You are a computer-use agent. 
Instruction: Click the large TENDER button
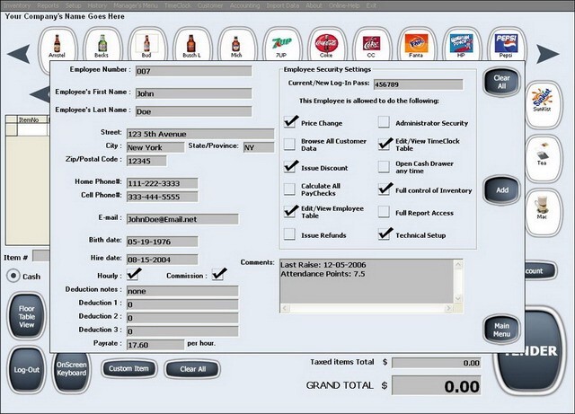pos(531,351)
